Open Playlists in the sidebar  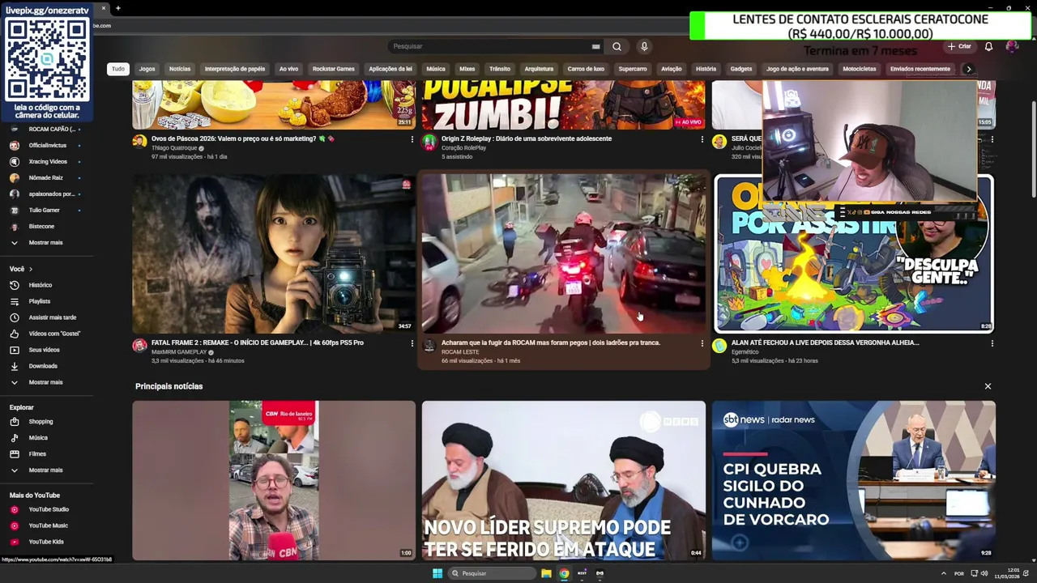click(x=40, y=301)
